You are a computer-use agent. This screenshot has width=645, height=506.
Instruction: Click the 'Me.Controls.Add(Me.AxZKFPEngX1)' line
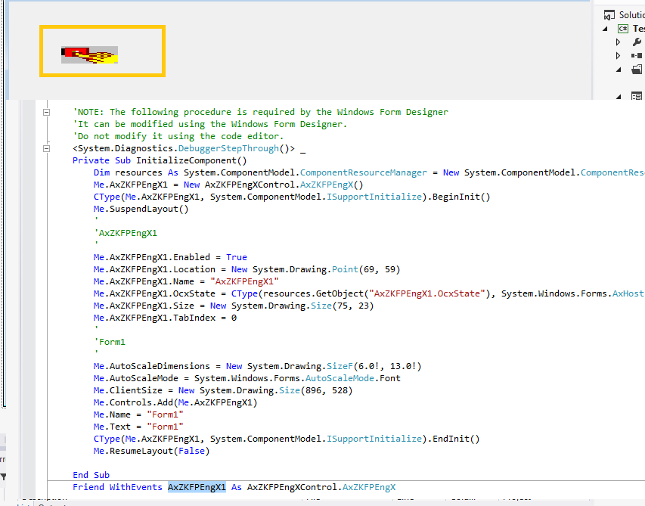tap(175, 402)
